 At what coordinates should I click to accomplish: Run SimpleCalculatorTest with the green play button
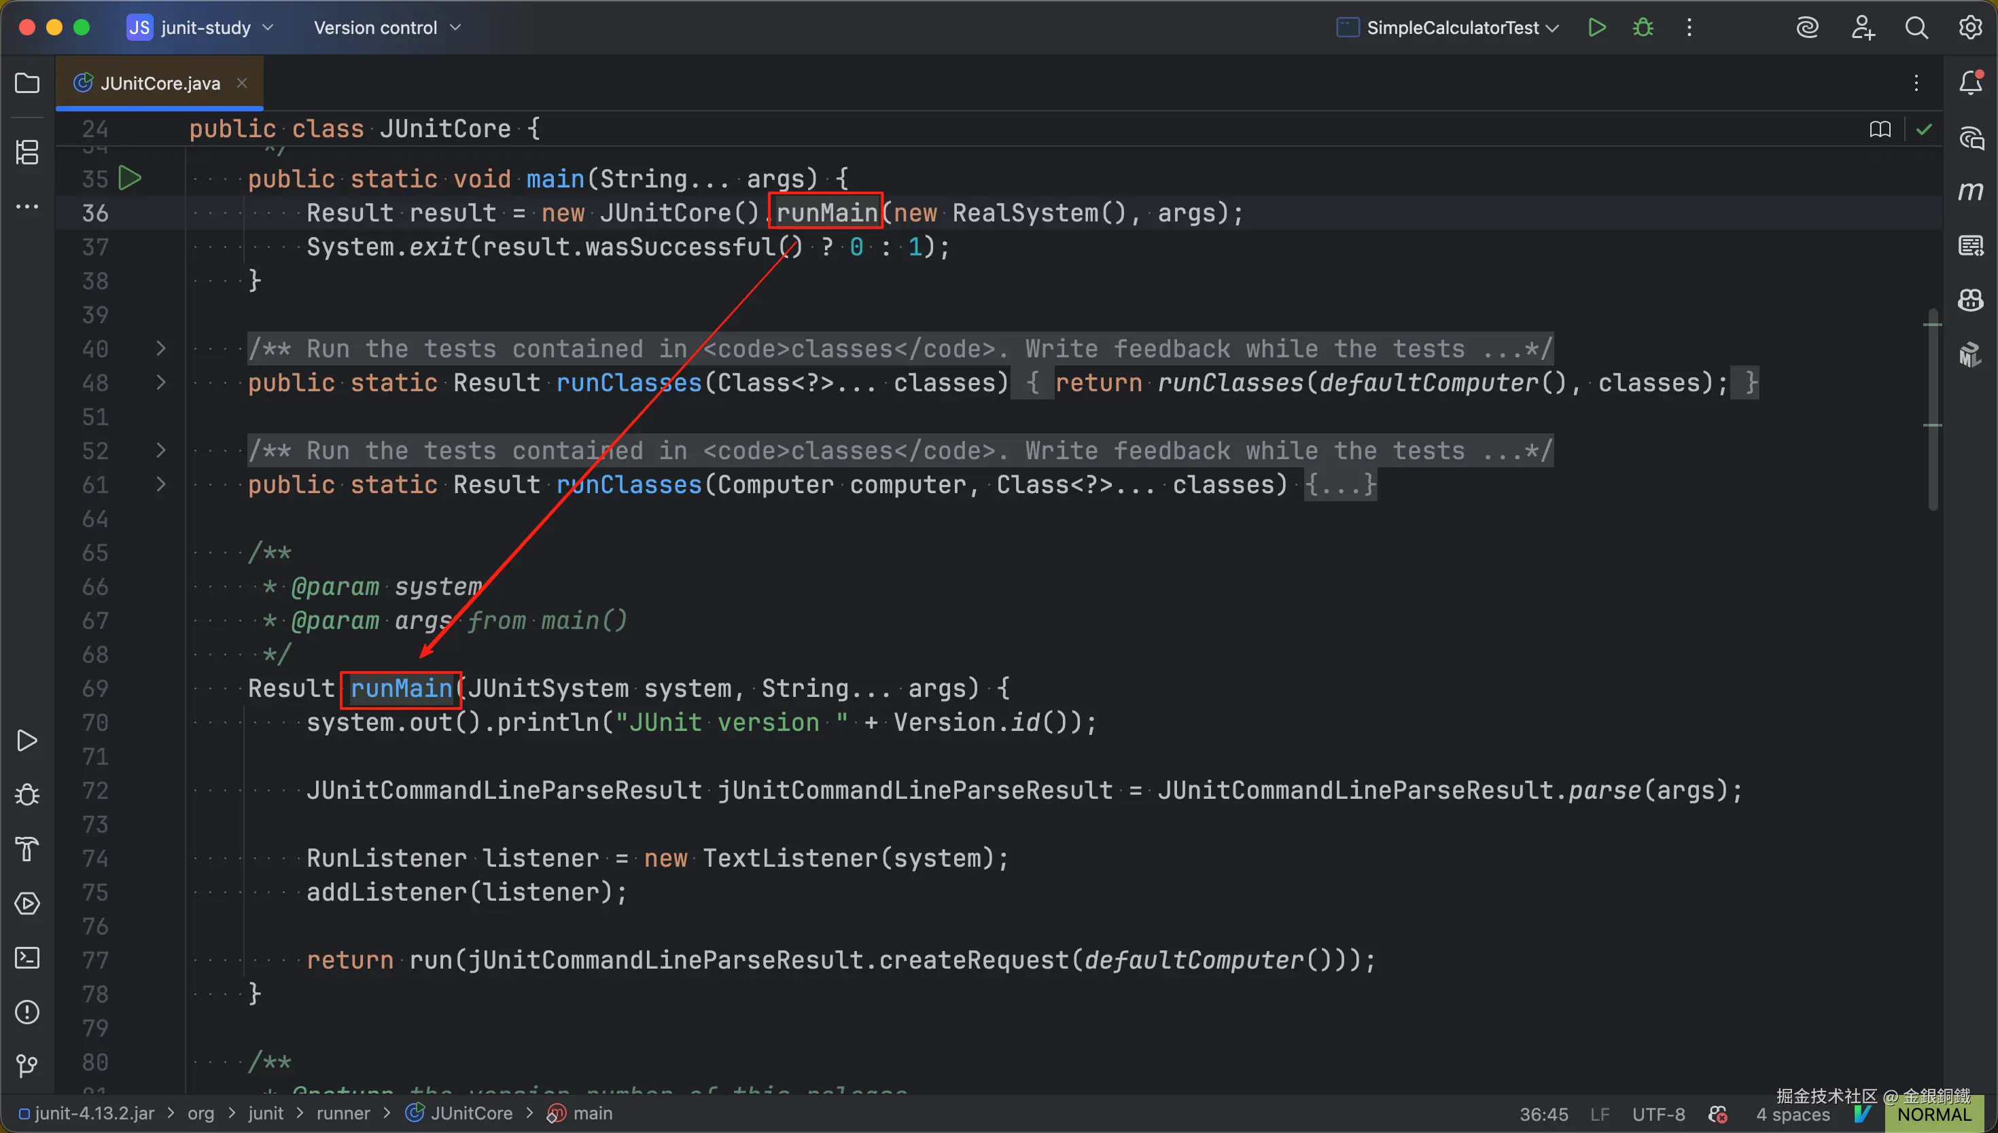[x=1596, y=28]
